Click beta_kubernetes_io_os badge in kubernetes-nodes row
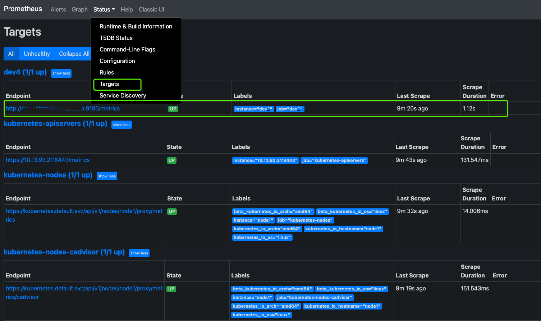 353,212
